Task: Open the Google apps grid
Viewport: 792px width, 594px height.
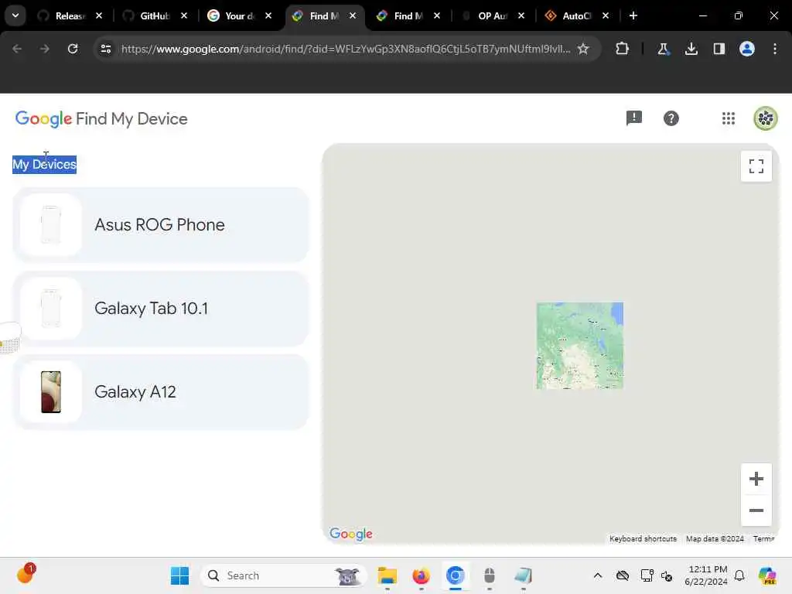Action: pyautogui.click(x=729, y=118)
